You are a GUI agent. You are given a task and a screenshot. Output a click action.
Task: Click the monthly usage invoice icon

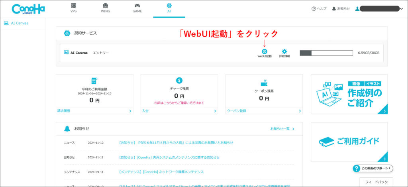(x=94, y=81)
